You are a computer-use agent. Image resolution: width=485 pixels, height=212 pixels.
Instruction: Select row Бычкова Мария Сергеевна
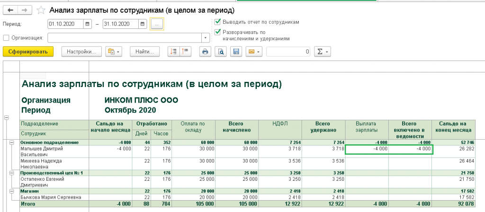click(54, 197)
